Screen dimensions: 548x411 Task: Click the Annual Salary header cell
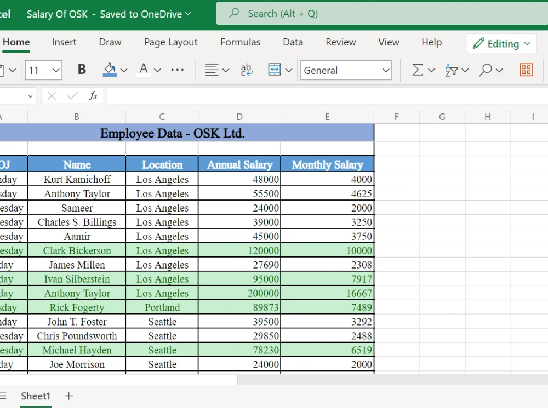click(239, 164)
